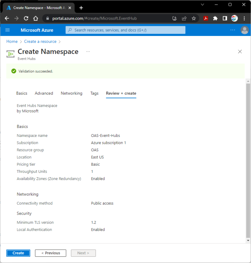Open Chrome's side panel icon

pos(225,19)
